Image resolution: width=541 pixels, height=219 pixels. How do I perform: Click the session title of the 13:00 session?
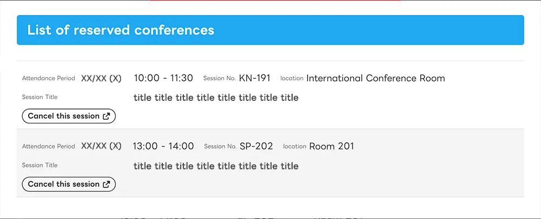(x=216, y=166)
